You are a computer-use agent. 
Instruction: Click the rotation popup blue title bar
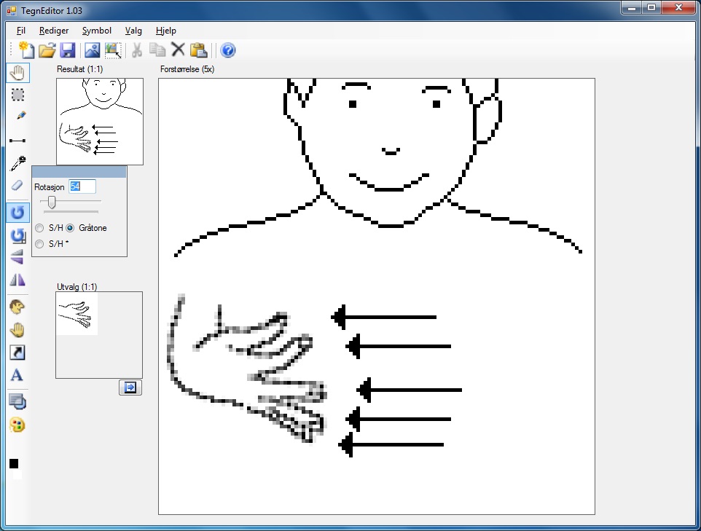[x=79, y=172]
